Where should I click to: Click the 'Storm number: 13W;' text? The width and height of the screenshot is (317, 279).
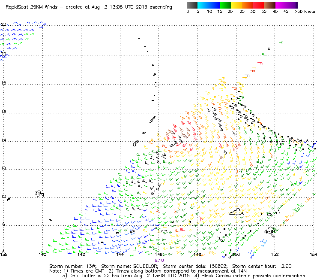point(73,266)
